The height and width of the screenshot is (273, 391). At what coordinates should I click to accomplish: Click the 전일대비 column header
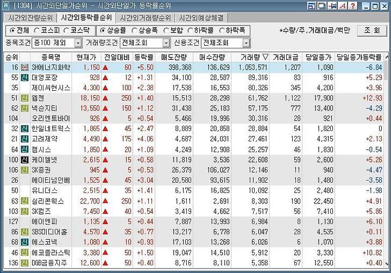[x=117, y=57]
